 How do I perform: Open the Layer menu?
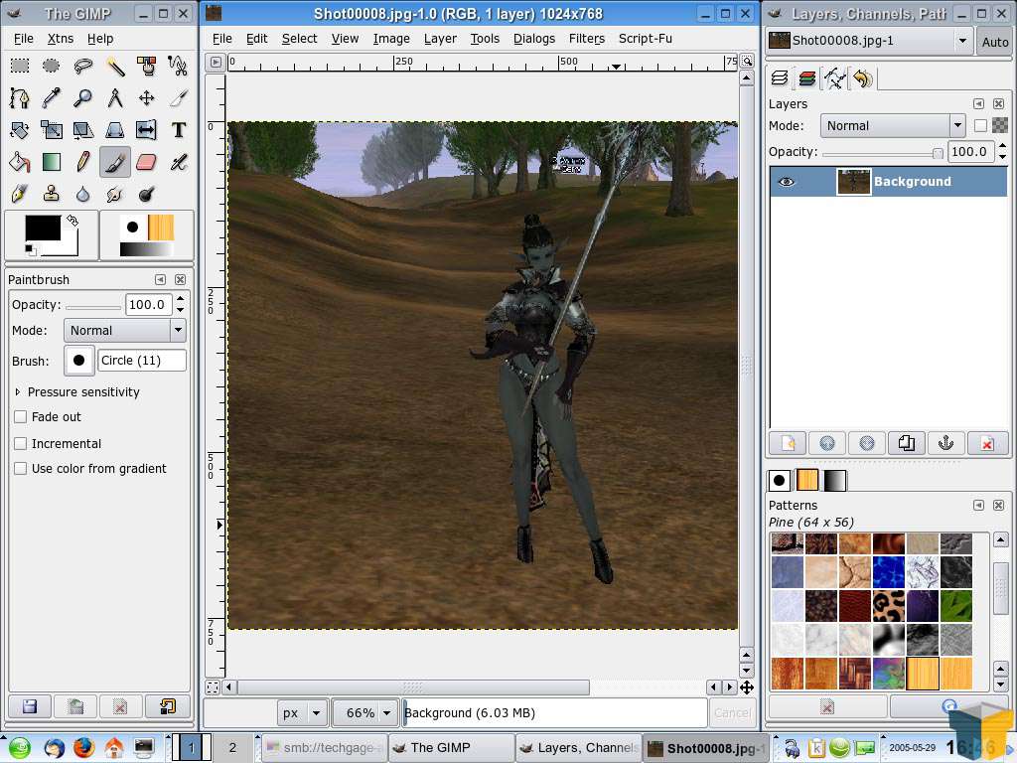pyautogui.click(x=440, y=39)
